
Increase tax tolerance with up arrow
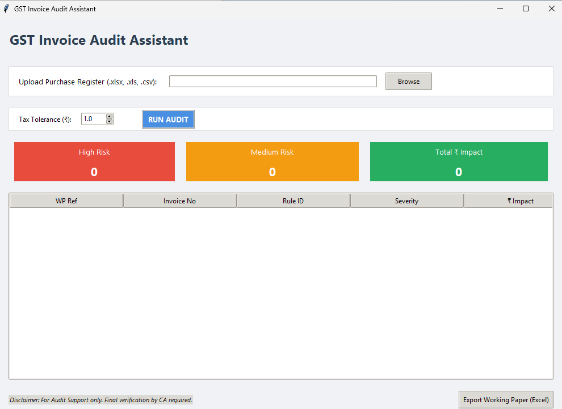110,116
